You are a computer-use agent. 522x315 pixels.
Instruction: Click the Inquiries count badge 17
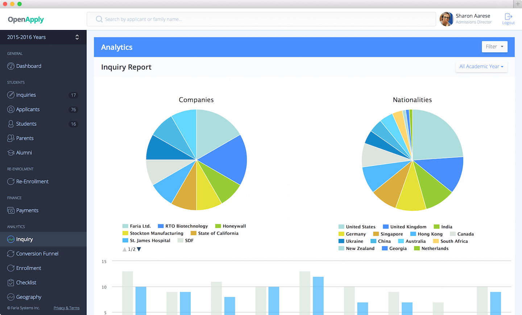tap(73, 95)
